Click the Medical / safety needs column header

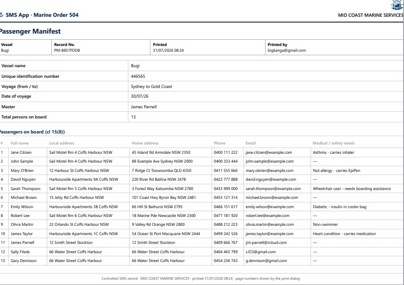(334, 143)
